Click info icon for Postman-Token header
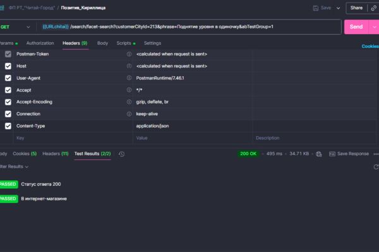This screenshot has width=379, height=252. coord(129,54)
